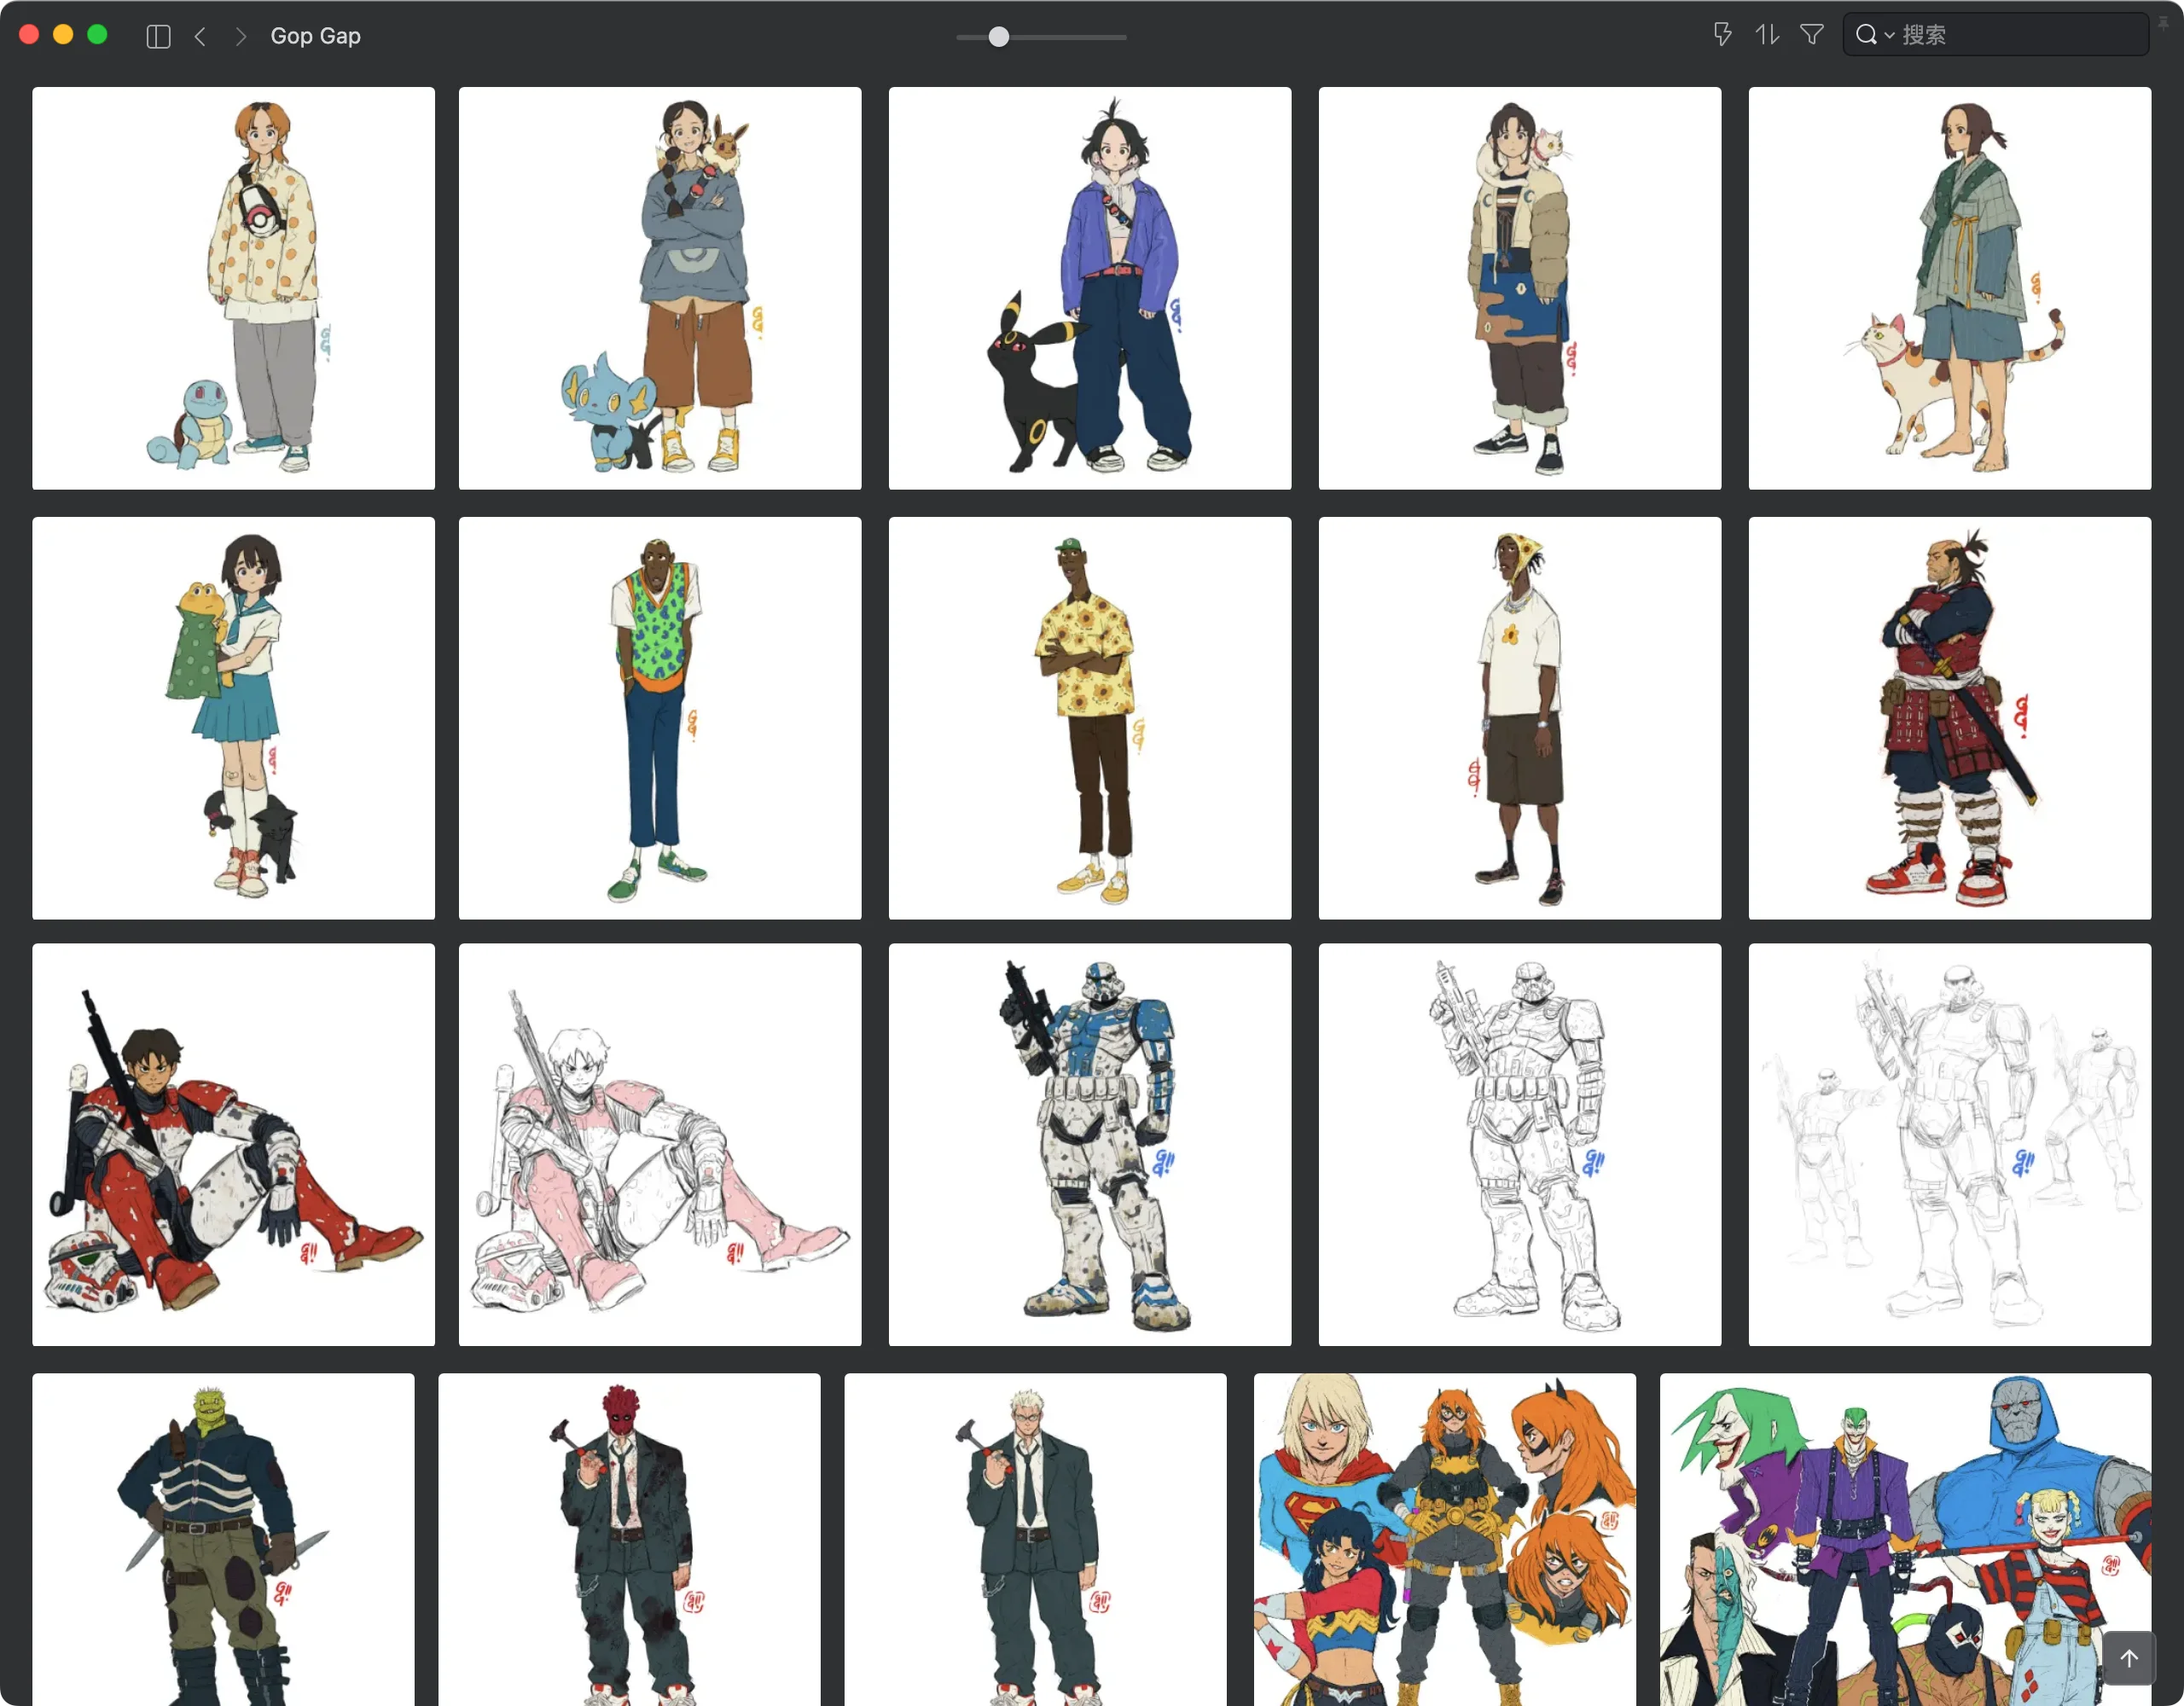Expand the search scope dropdown chevron

(1889, 36)
